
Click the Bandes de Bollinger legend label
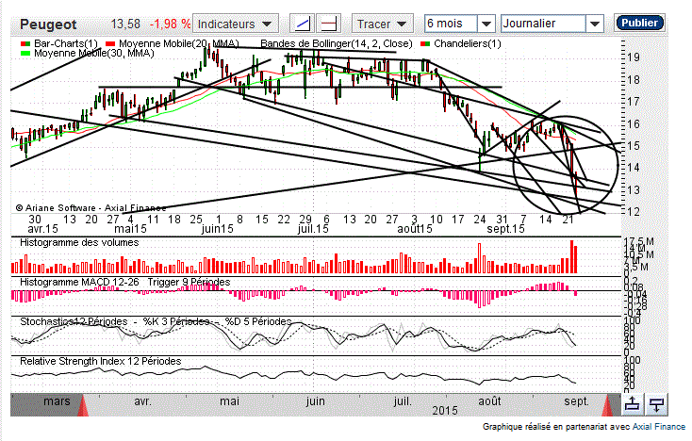click(337, 43)
